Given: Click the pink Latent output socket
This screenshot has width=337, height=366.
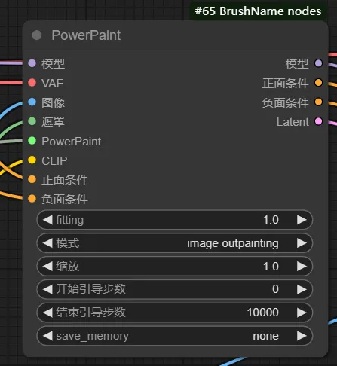Looking at the screenshot, I should 318,121.
